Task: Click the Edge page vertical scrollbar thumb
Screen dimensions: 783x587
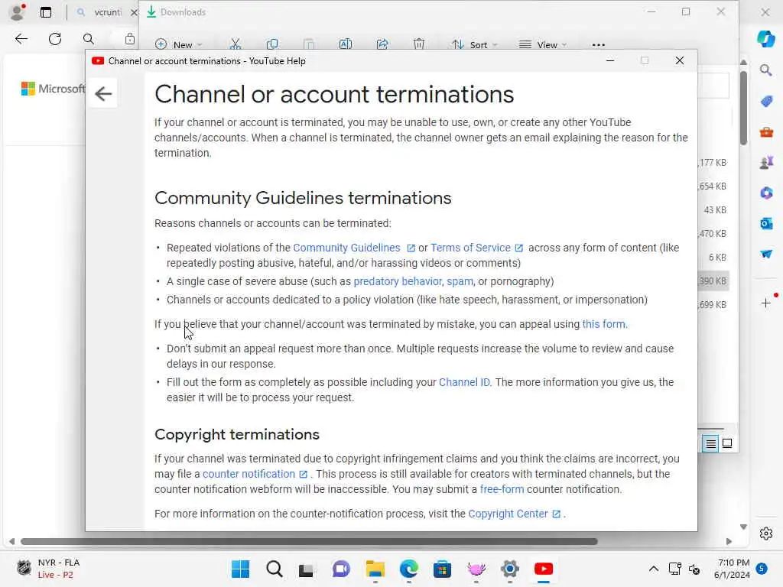Action: 743,108
